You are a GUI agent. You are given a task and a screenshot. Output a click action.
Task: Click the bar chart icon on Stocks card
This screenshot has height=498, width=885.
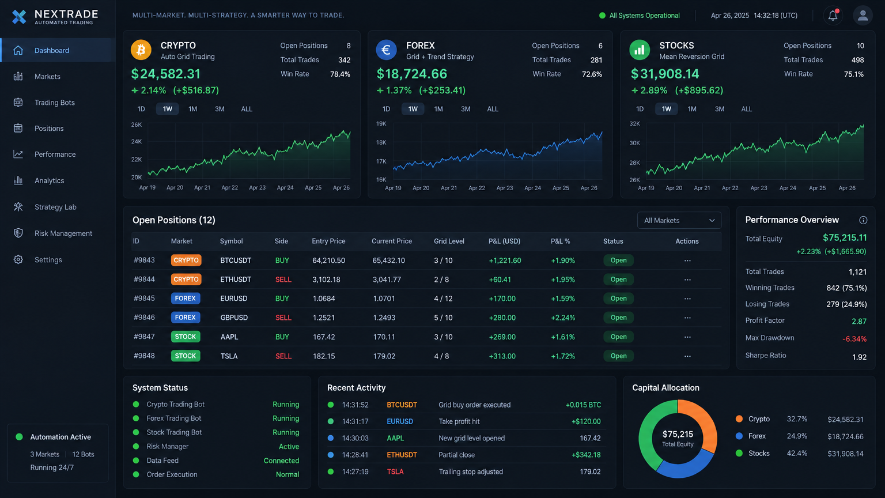click(x=640, y=50)
